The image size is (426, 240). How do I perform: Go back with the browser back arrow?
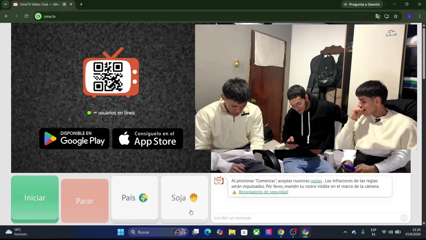(6, 16)
